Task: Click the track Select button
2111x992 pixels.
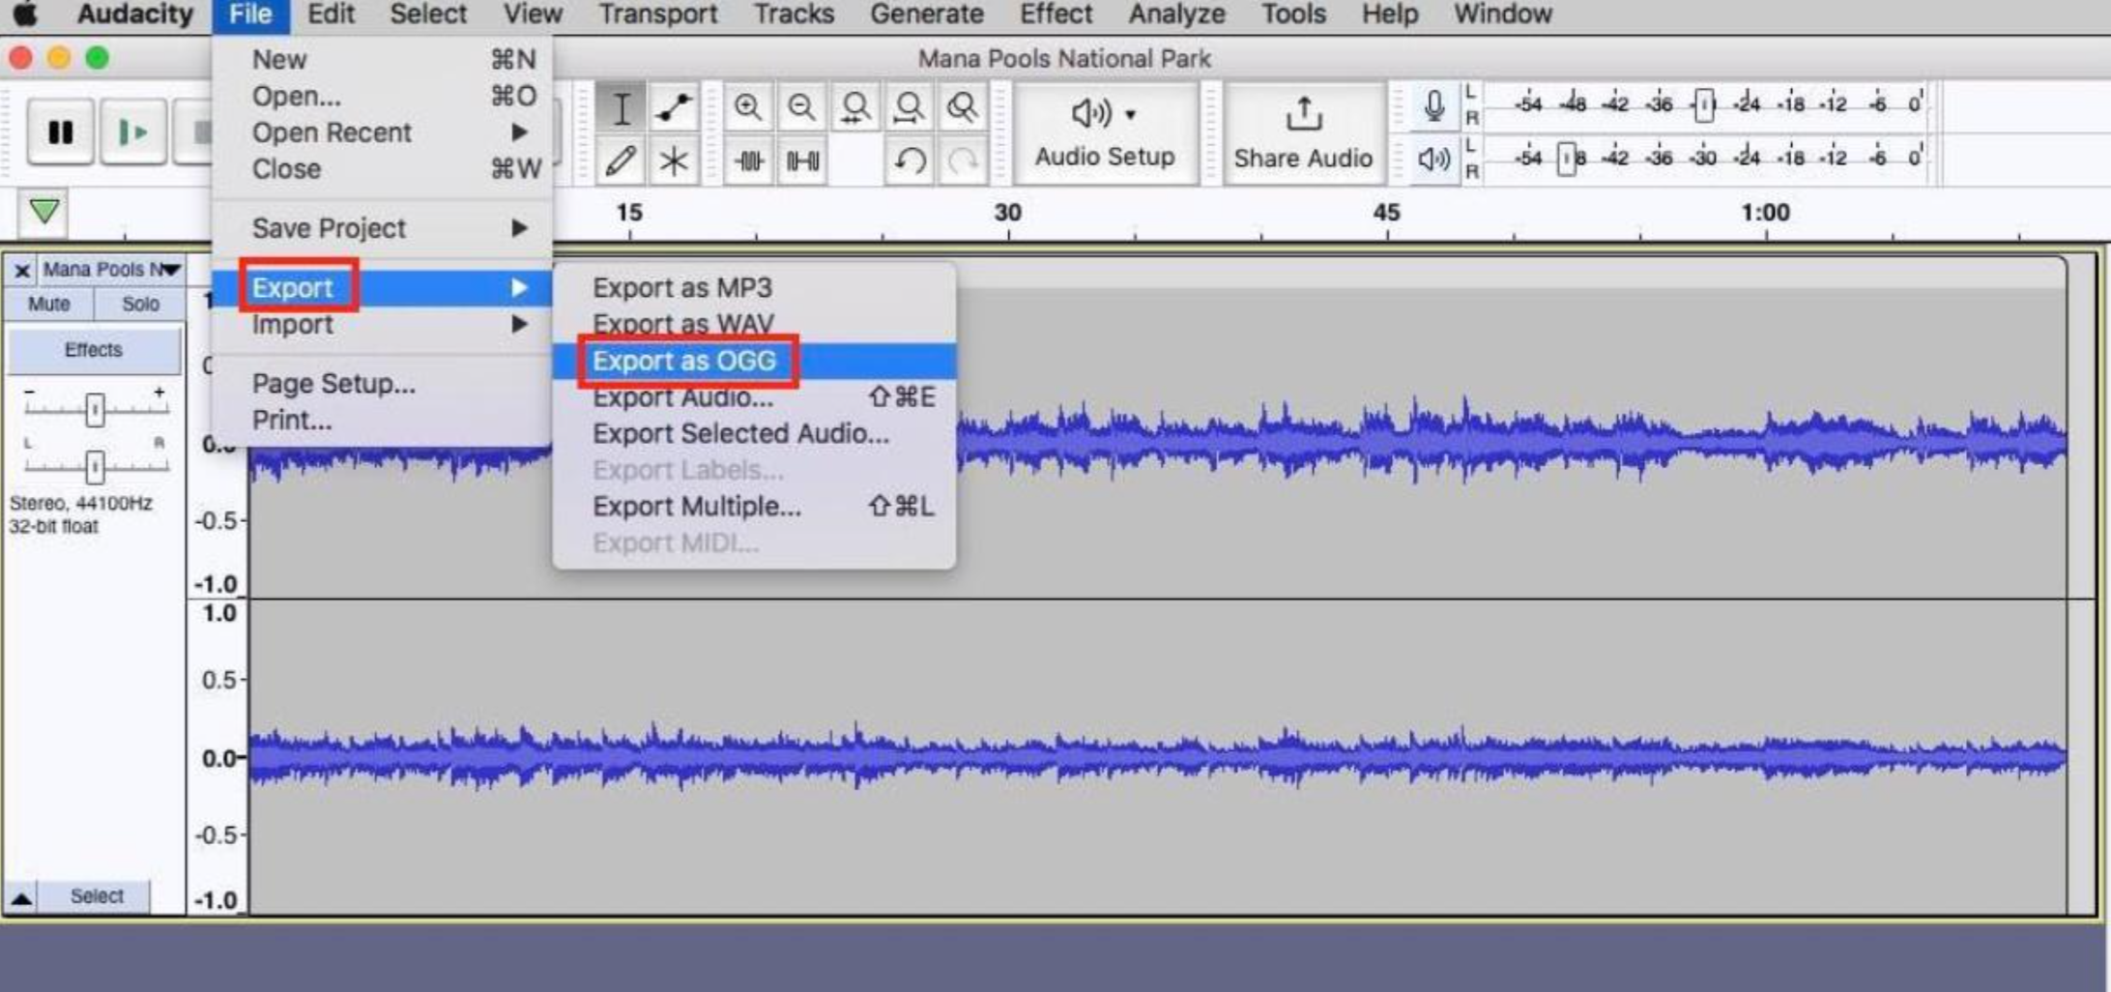Action: click(x=97, y=896)
